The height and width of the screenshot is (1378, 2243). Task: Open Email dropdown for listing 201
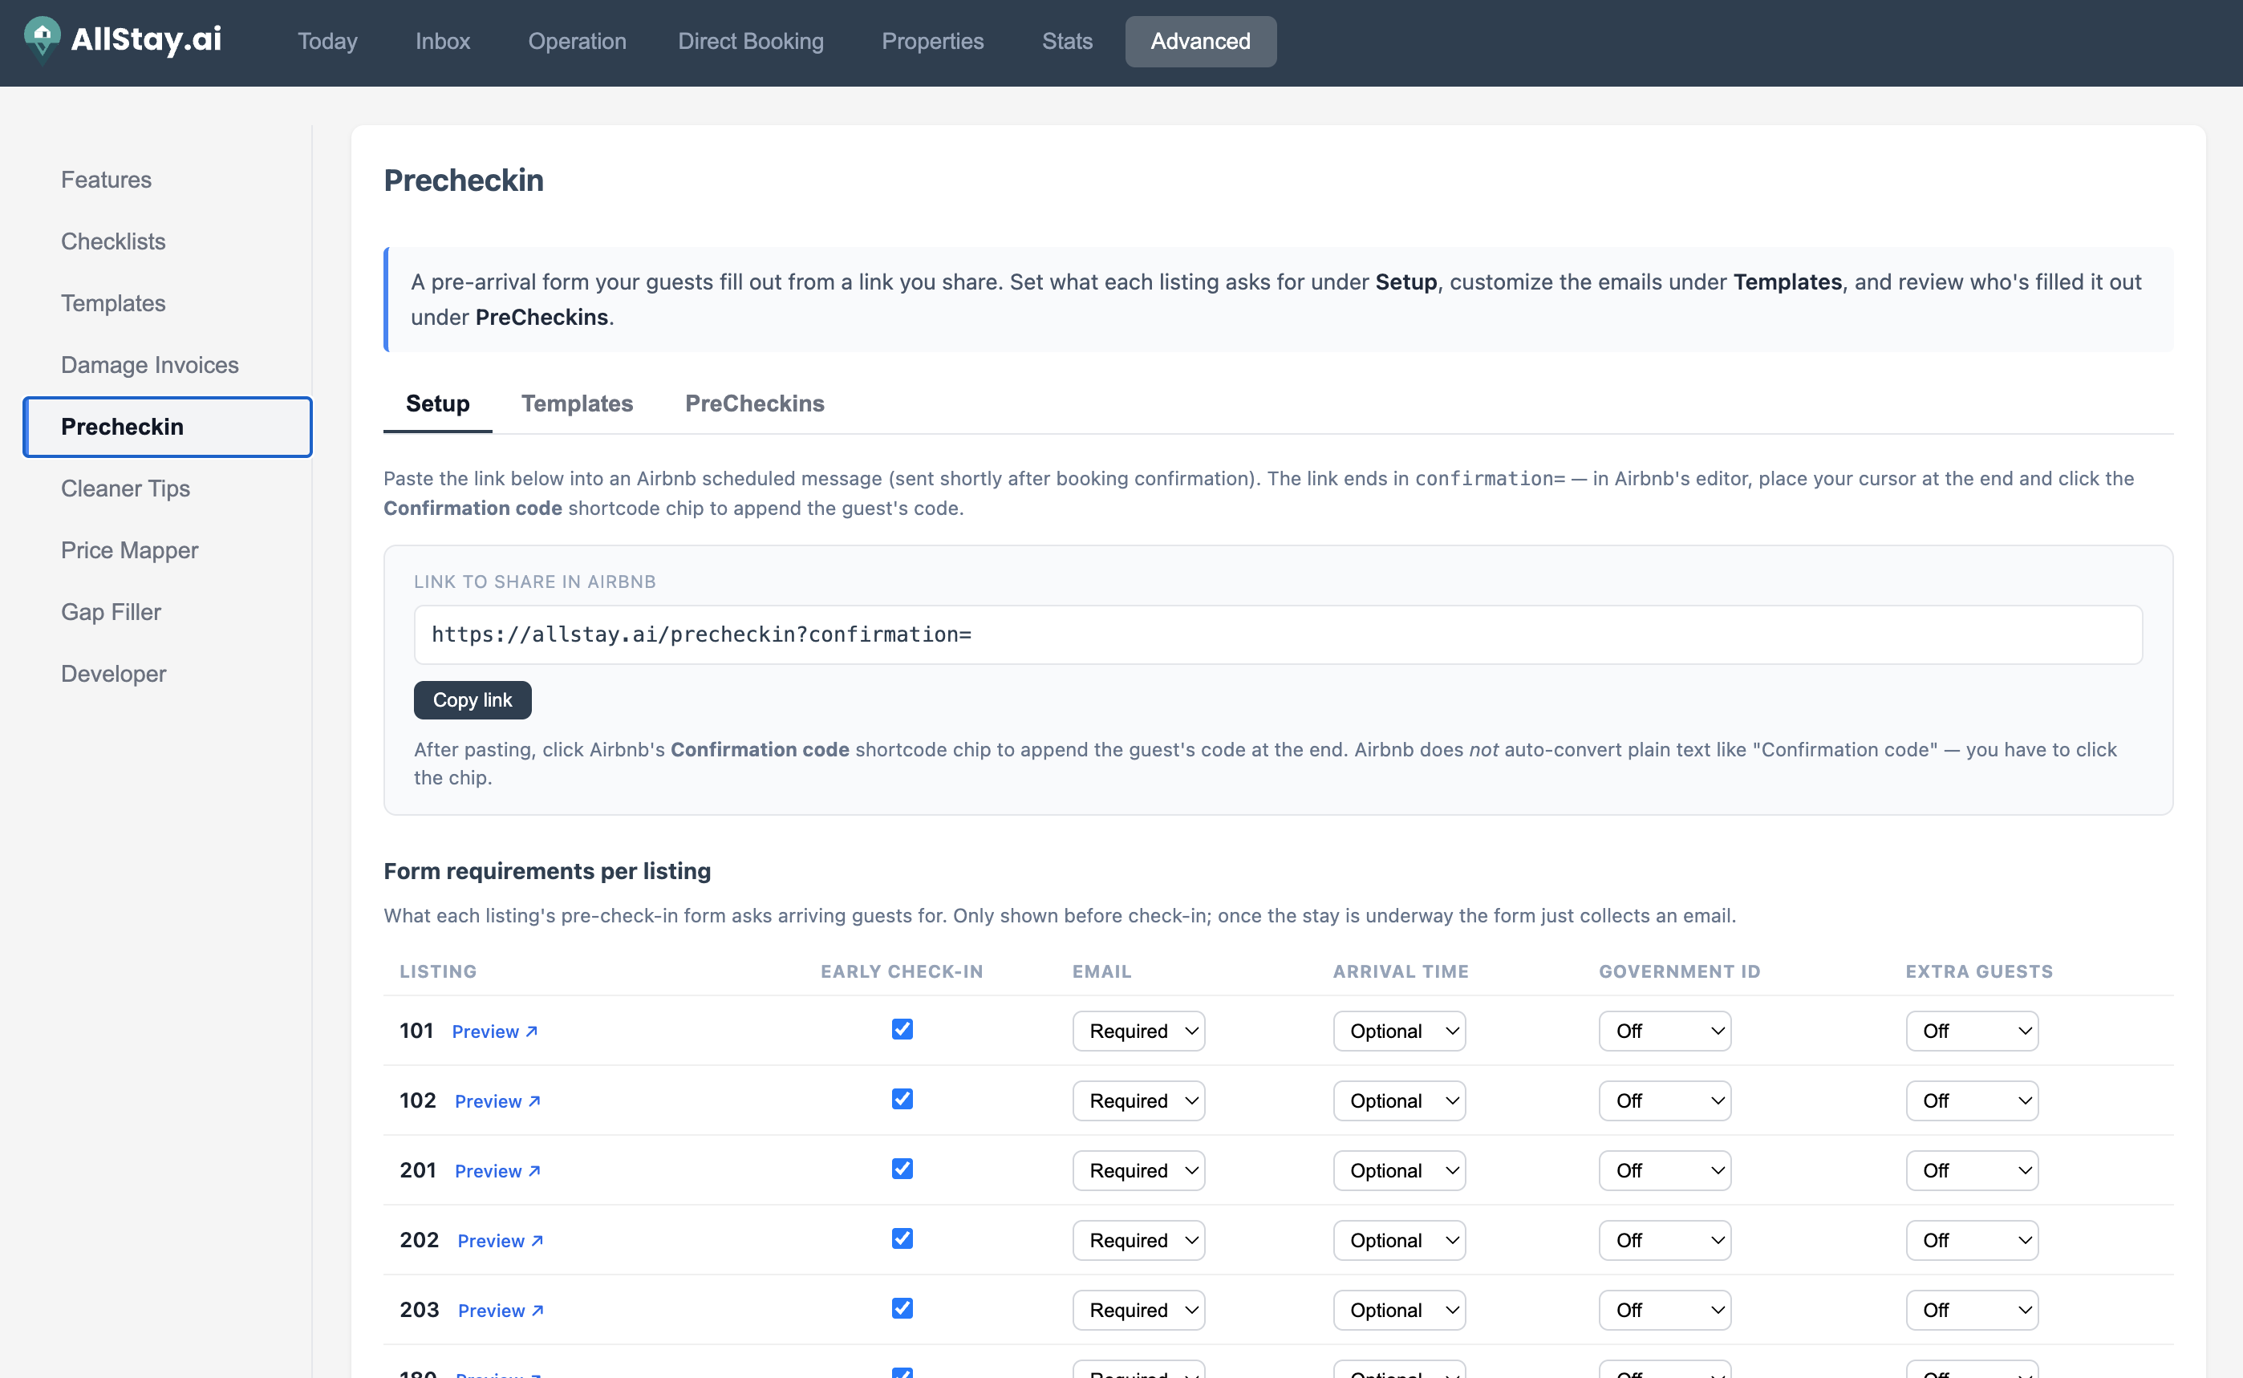1138,1170
